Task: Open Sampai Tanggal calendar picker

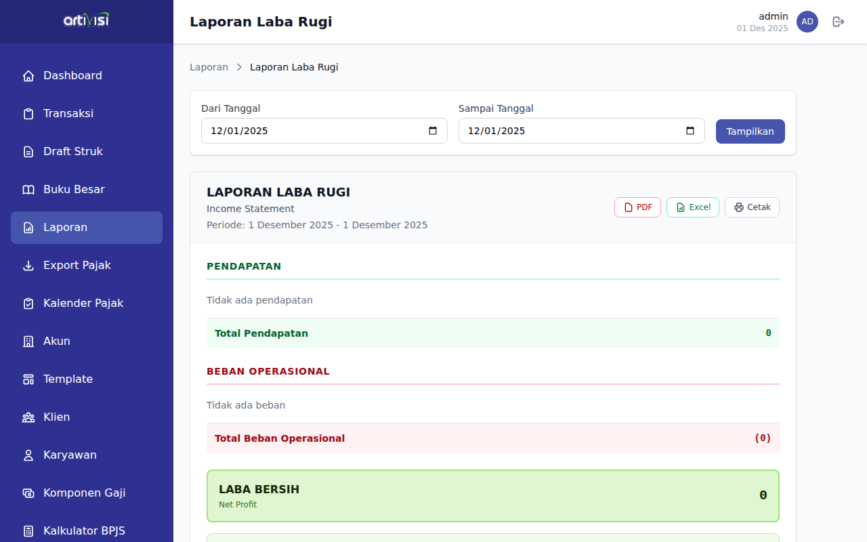Action: [x=690, y=131]
